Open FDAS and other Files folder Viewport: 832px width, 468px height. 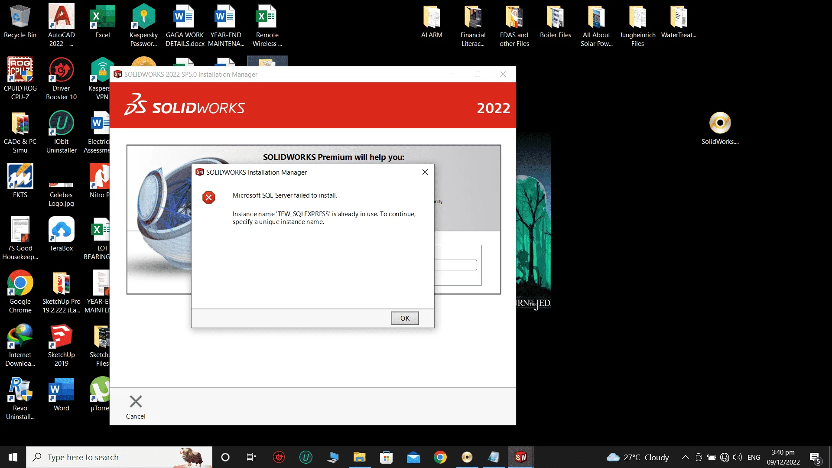(514, 26)
